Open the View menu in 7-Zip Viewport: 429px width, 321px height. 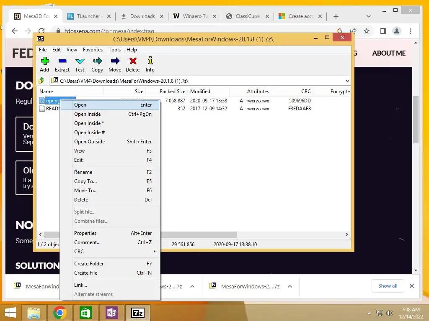(72, 50)
